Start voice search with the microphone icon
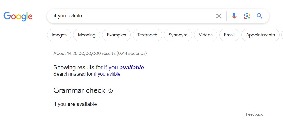The width and height of the screenshot is (283, 120). coord(234,16)
